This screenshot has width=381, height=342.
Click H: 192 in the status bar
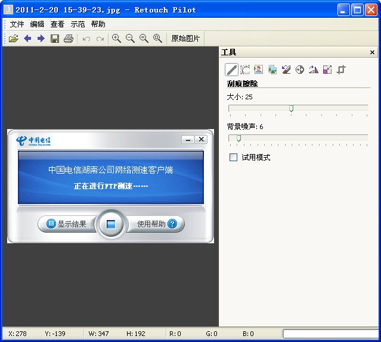click(x=135, y=334)
